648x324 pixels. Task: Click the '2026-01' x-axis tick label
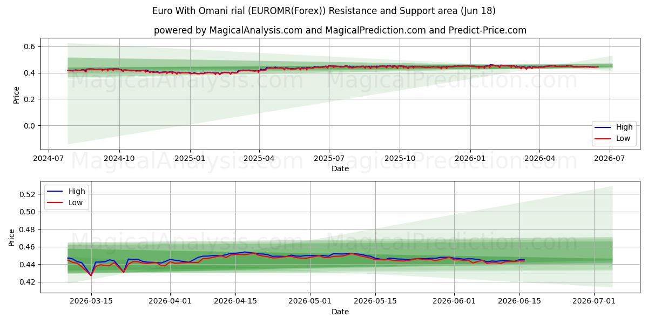[x=470, y=159]
